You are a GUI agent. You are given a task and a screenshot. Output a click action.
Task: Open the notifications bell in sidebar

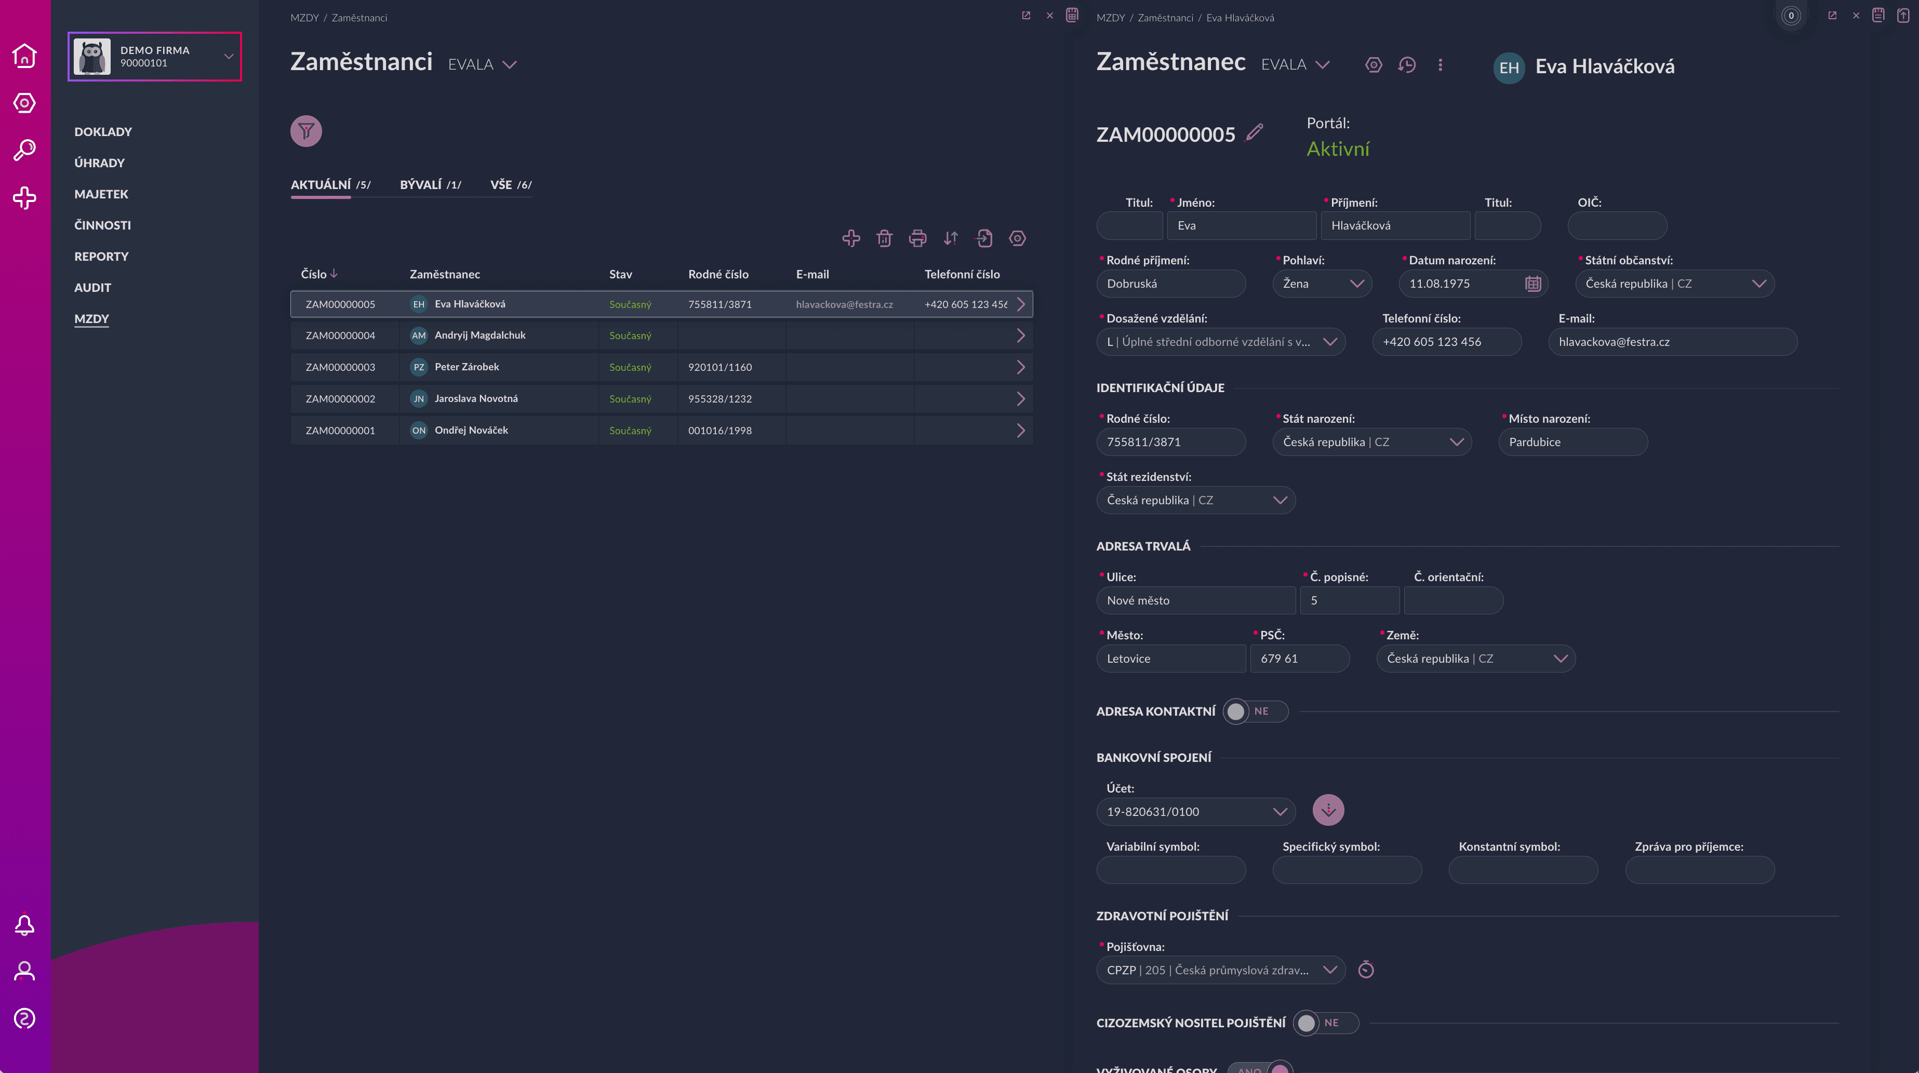tap(24, 924)
